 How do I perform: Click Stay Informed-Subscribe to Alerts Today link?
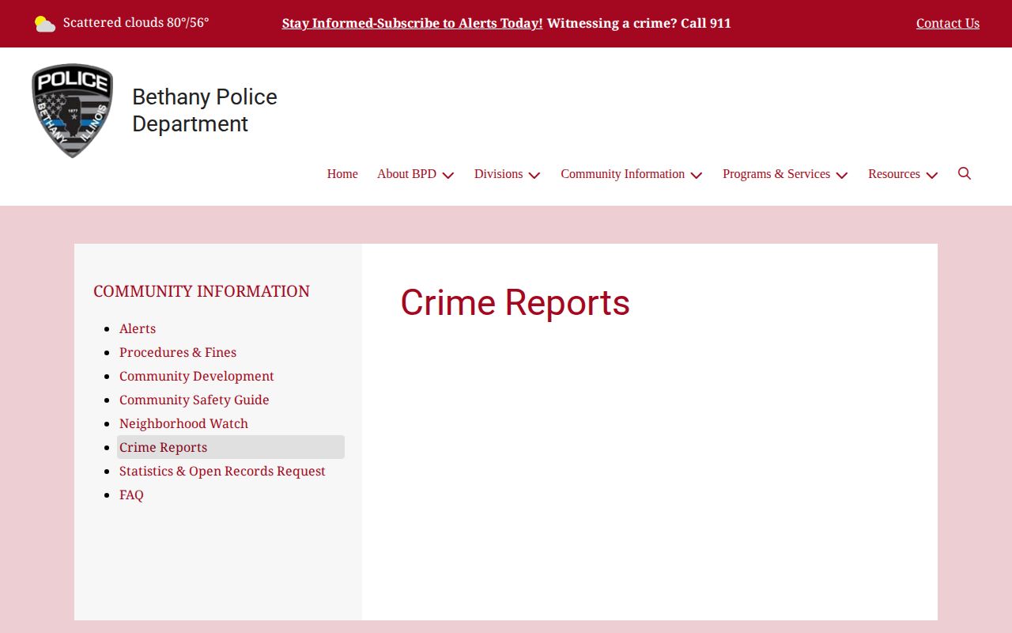click(x=412, y=24)
